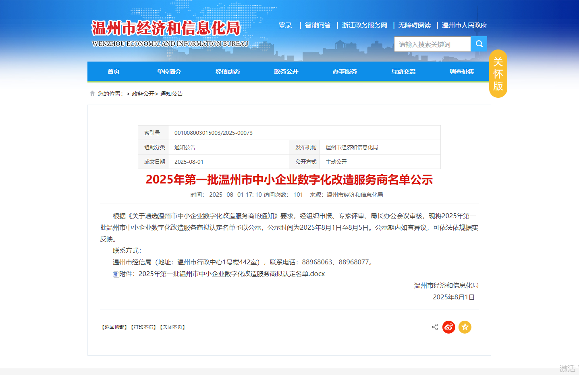The height and width of the screenshot is (375, 579).
Task: Switch to 关怀版 mode
Action: pos(498,74)
